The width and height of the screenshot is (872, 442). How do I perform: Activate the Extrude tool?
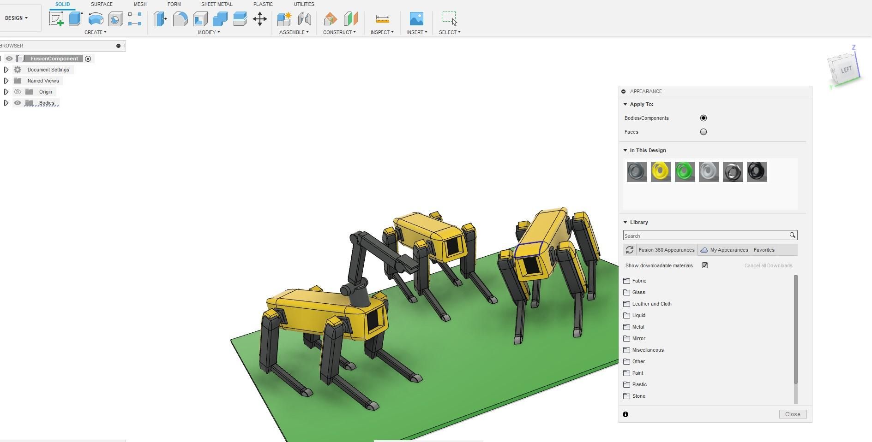[75, 19]
